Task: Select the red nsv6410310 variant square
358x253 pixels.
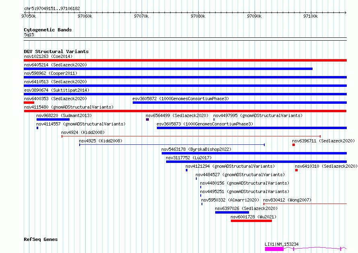Action: tap(296, 170)
